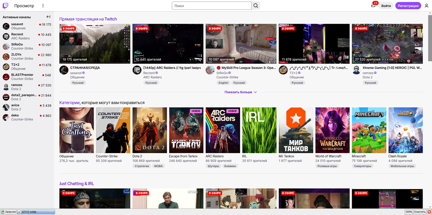Click deko avatar in sidebar
The height and width of the screenshot is (215, 432).
click(x=6, y=117)
